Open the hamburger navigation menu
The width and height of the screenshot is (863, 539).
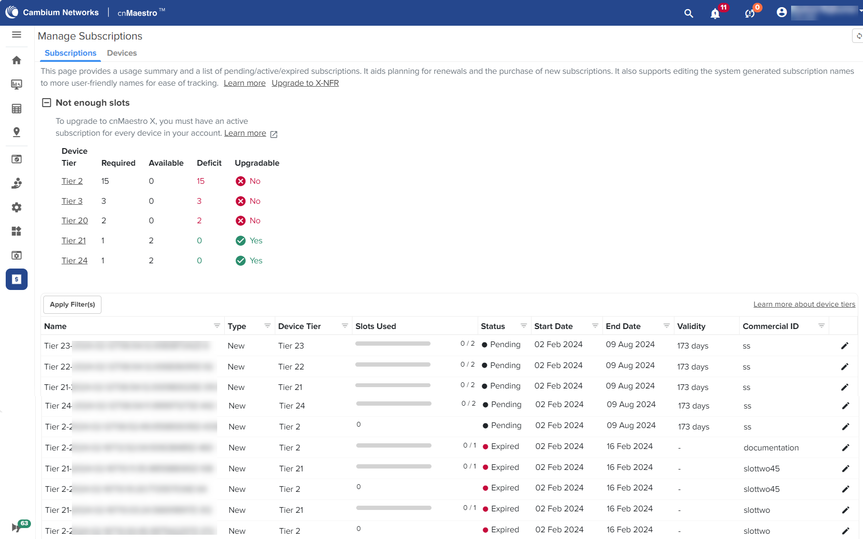(x=17, y=35)
